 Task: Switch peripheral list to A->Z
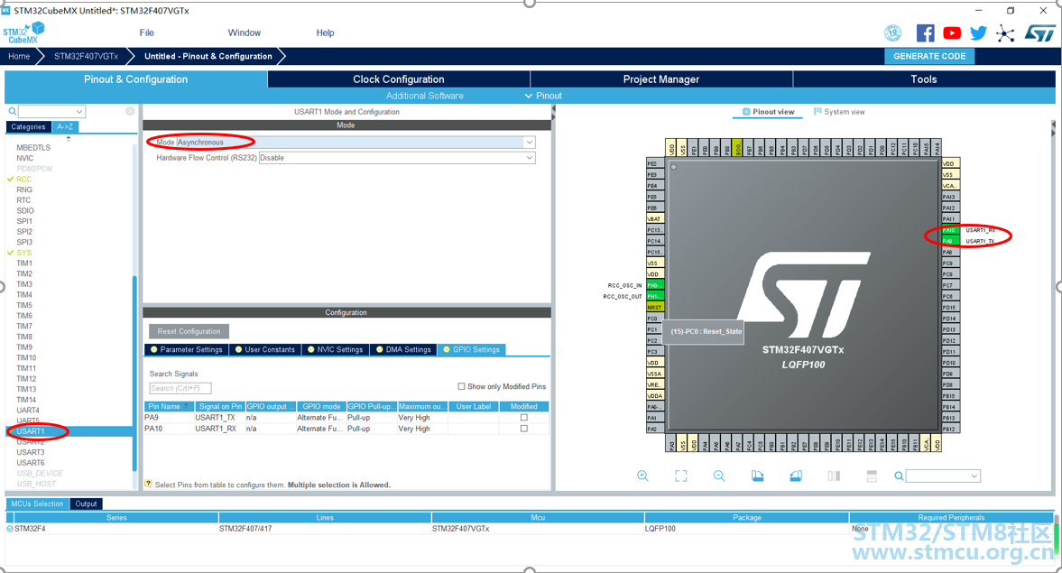pyautogui.click(x=65, y=126)
